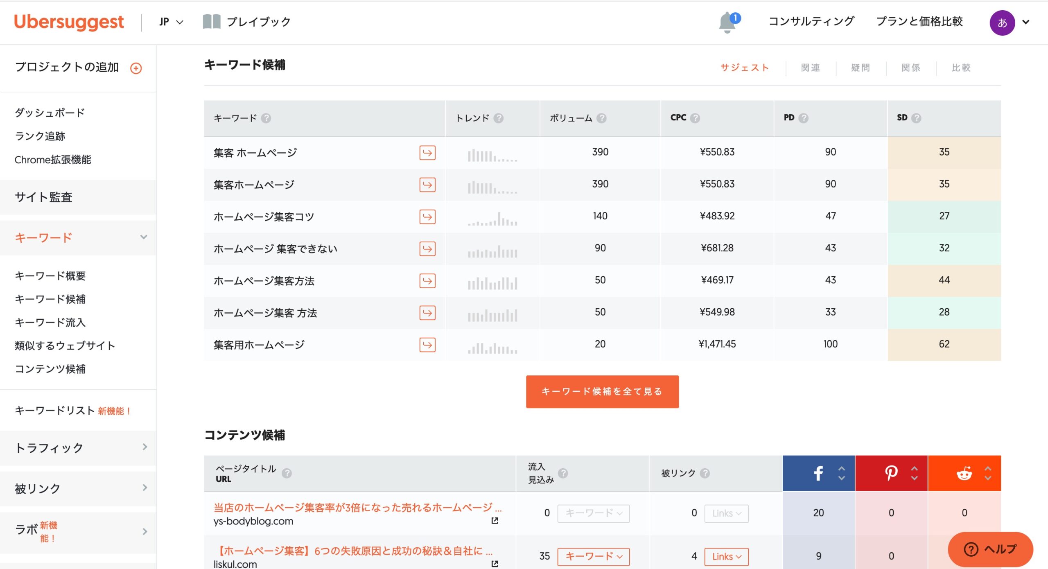1048x569 pixels.
Task: Open the JP language dropdown
Action: coord(172,22)
